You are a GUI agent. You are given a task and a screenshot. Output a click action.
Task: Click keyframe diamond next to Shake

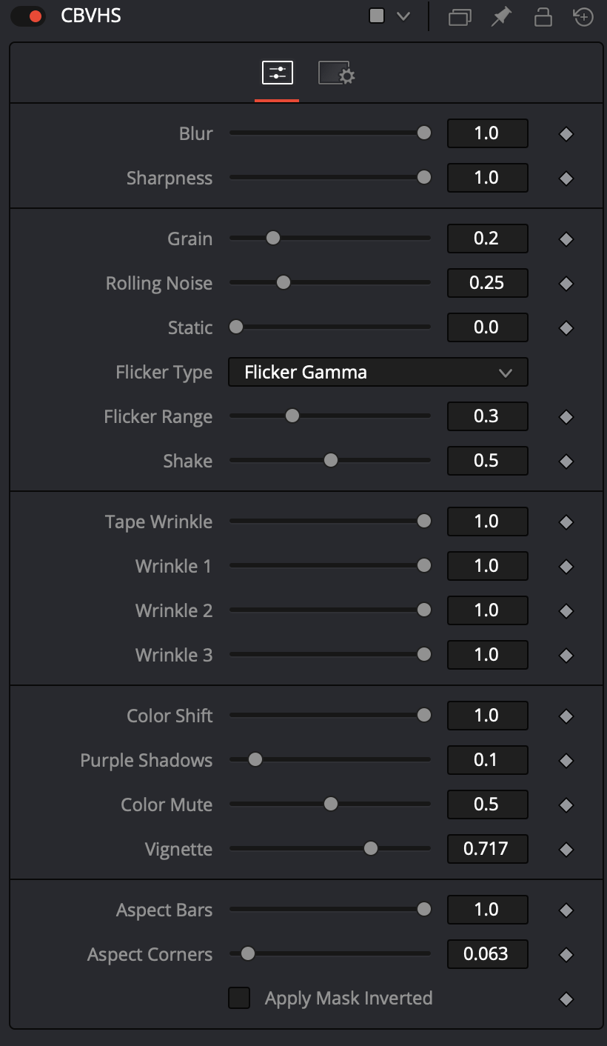tap(566, 462)
